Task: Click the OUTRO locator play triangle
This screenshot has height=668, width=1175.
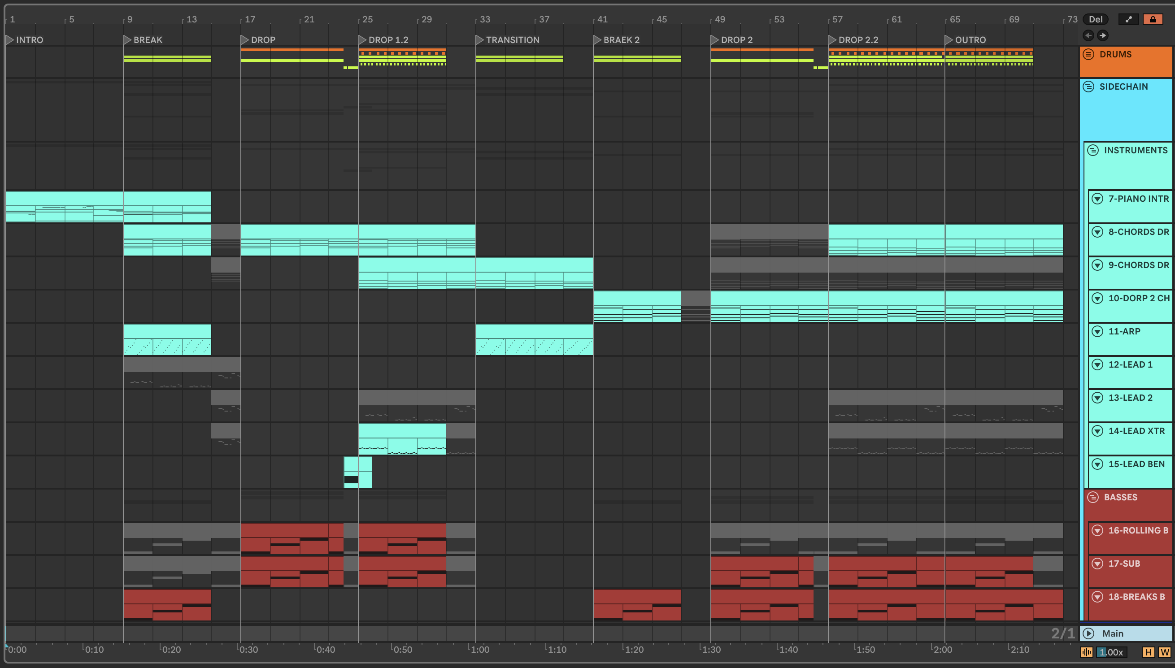Action: point(949,40)
